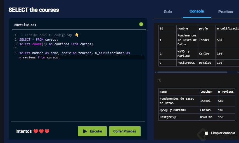The width and height of the screenshot is (239, 143).
Task: Click the first heart next to Intentos
Action: pos(36,131)
